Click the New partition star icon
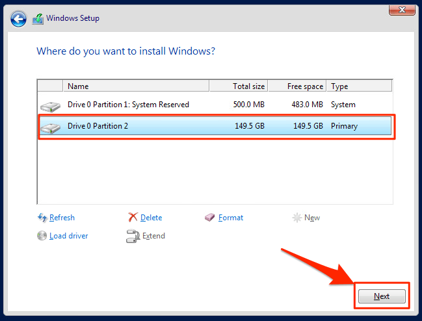This screenshot has height=321, width=422. (297, 218)
